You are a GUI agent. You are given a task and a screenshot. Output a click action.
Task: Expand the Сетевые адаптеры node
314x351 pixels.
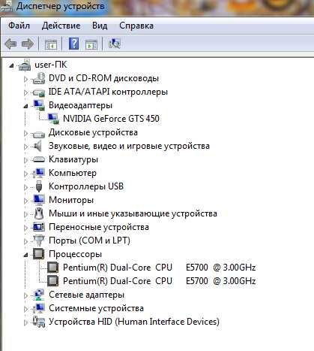click(25, 295)
